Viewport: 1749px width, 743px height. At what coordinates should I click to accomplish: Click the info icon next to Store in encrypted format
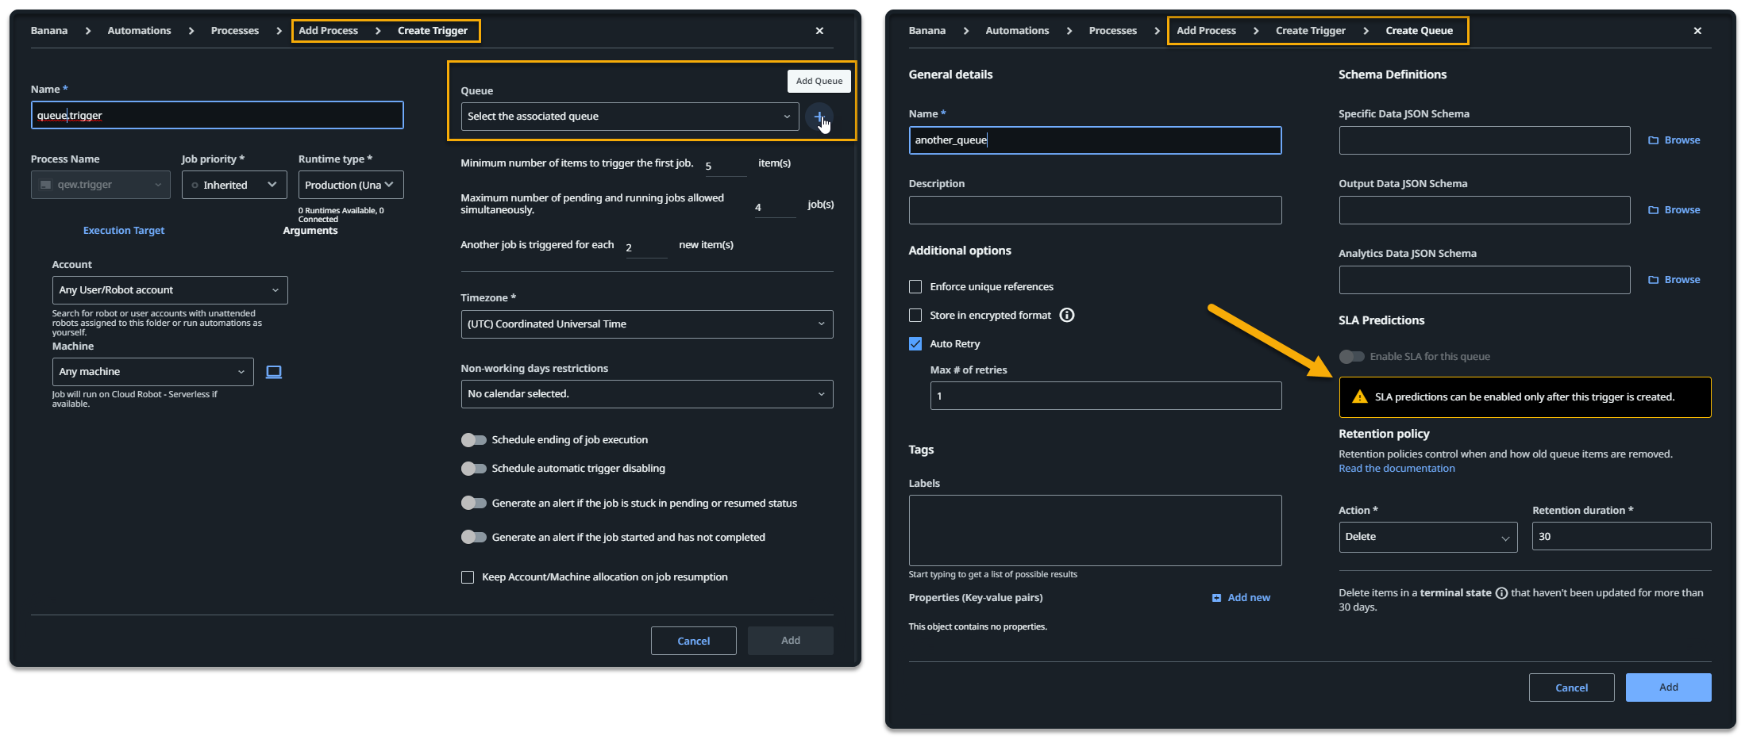(x=1067, y=315)
